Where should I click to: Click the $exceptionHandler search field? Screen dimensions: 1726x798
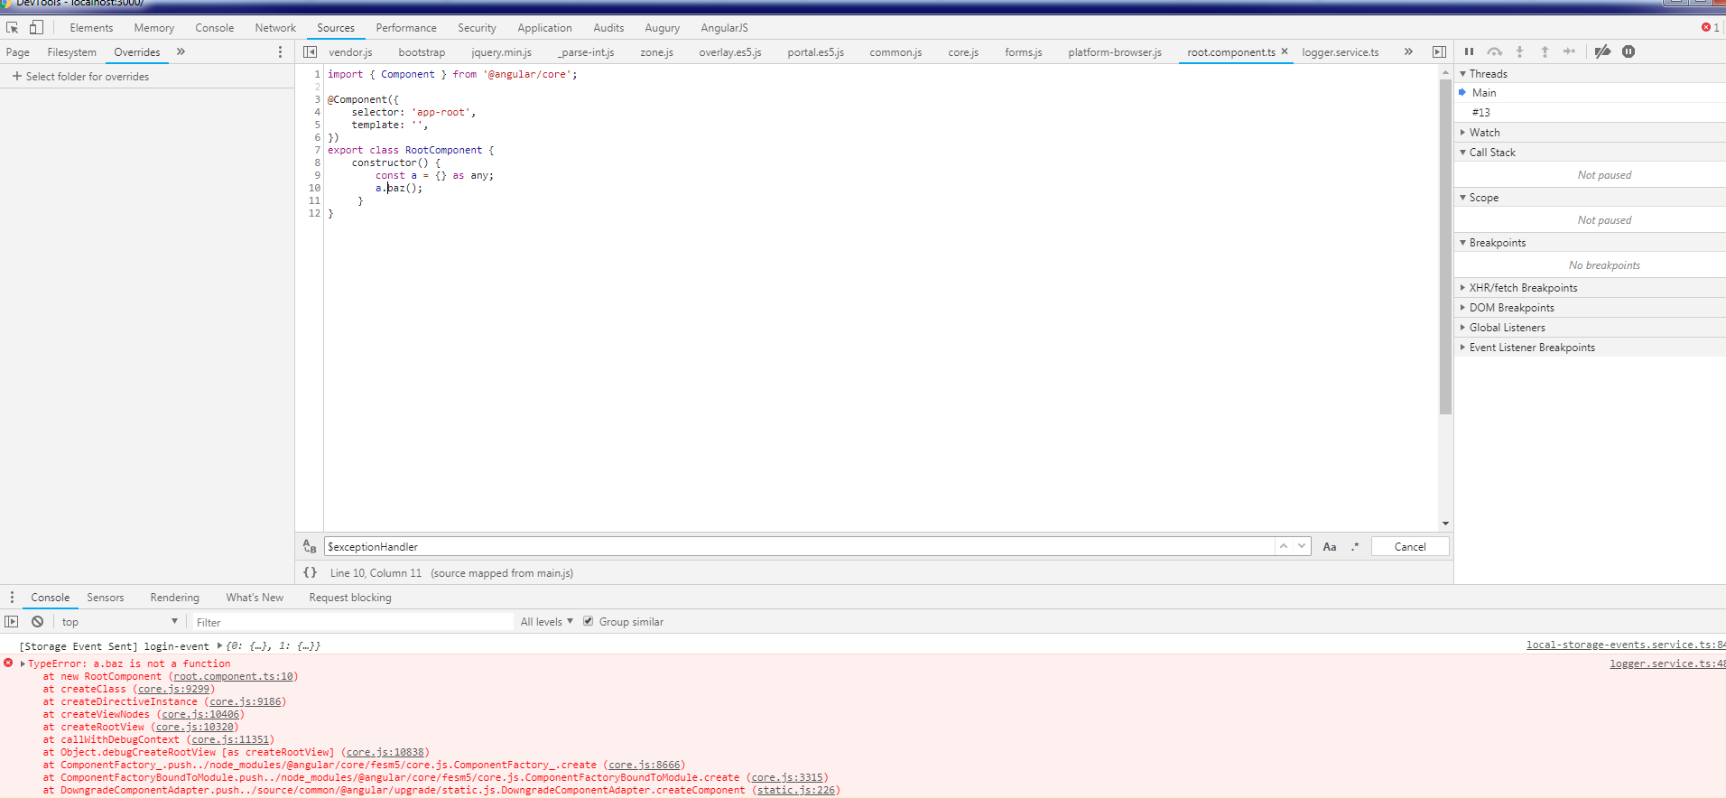799,546
